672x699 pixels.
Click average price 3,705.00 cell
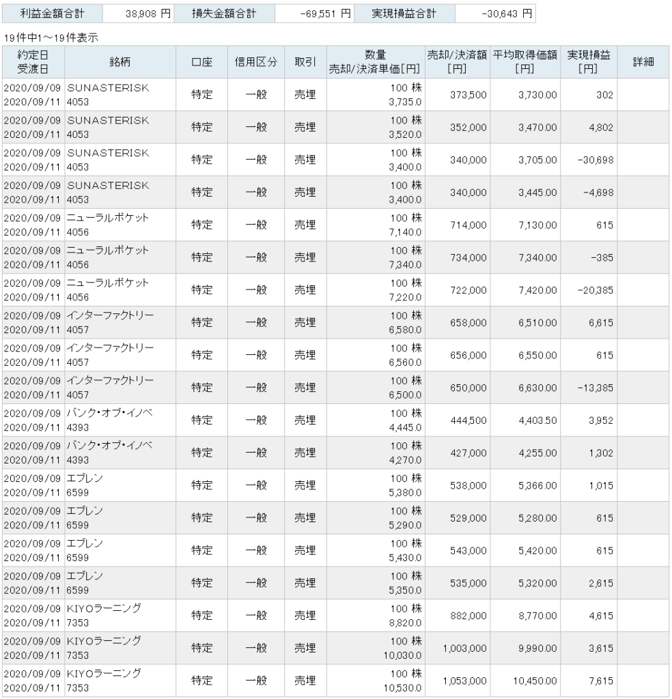525,160
